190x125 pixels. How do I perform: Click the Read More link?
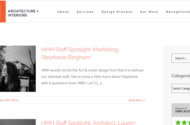tap(135, 100)
